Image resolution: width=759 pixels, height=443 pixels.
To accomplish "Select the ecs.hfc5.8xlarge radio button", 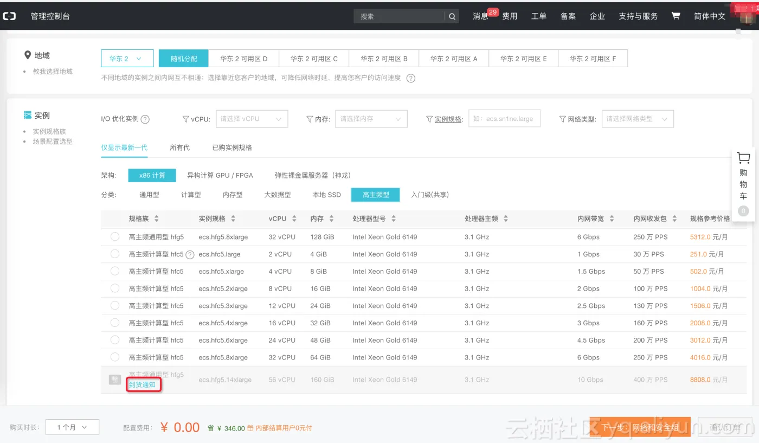I will [115, 357].
